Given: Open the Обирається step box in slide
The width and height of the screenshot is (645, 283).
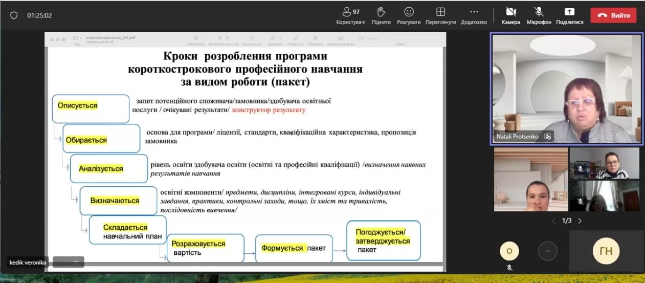Looking at the screenshot, I should tap(101, 139).
